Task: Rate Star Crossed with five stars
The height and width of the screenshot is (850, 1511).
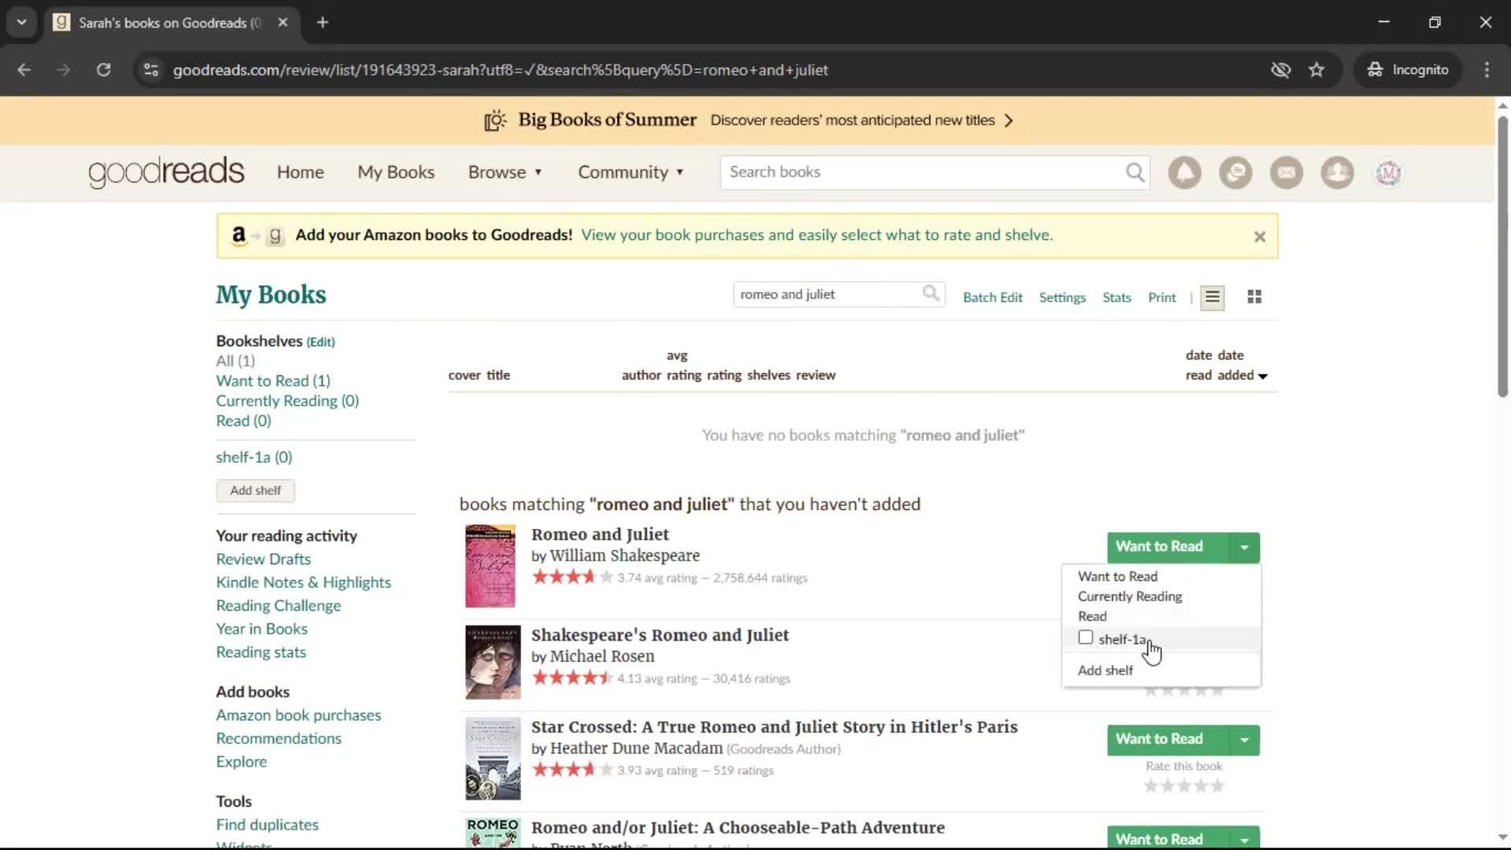Action: pyautogui.click(x=1217, y=785)
